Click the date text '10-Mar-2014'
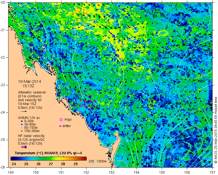 tap(30, 81)
